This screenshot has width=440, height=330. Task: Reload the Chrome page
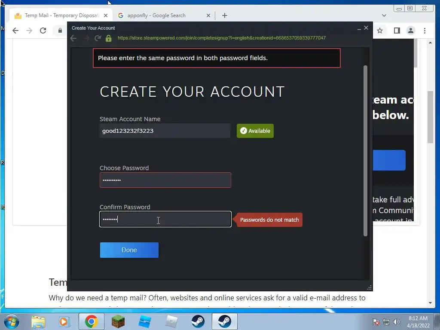43,31
